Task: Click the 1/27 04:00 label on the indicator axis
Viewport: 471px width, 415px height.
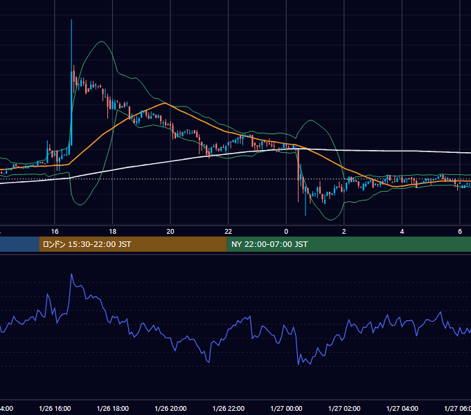Action: (x=402, y=408)
